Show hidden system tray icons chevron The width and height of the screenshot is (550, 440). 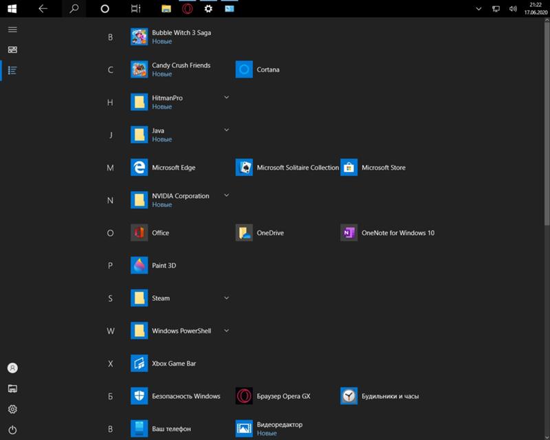click(x=478, y=9)
